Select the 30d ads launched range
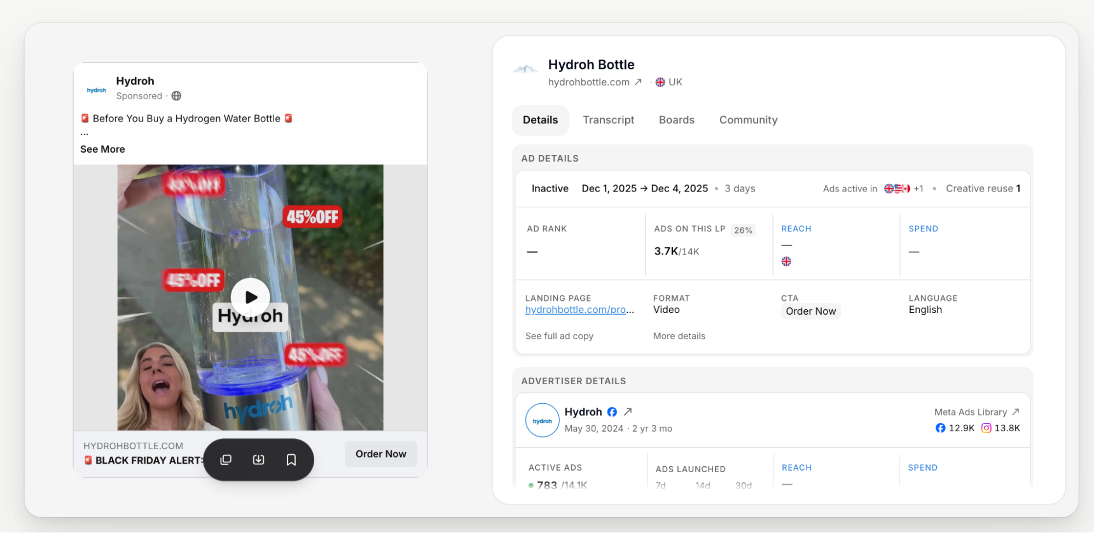Viewport: 1094px width, 533px height. [744, 485]
